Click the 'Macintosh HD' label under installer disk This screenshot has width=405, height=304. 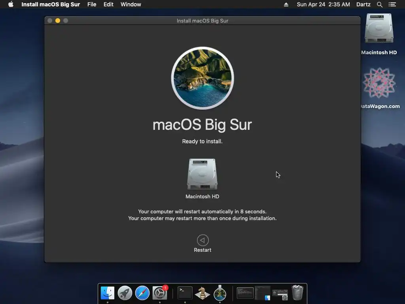point(202,196)
